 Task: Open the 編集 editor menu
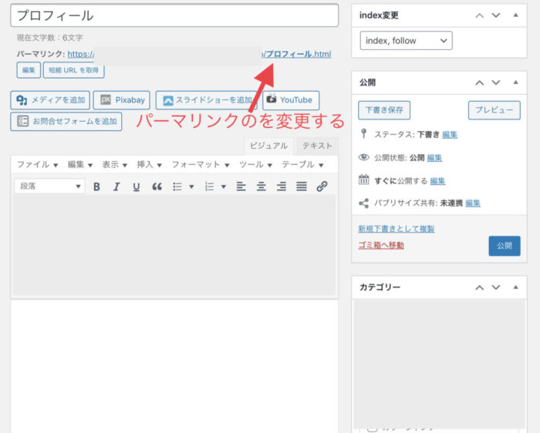pyautogui.click(x=80, y=165)
